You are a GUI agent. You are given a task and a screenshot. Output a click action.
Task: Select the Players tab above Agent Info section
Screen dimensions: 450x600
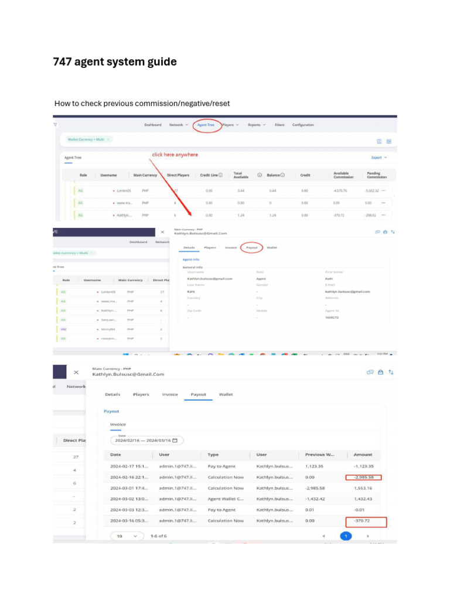coord(210,248)
